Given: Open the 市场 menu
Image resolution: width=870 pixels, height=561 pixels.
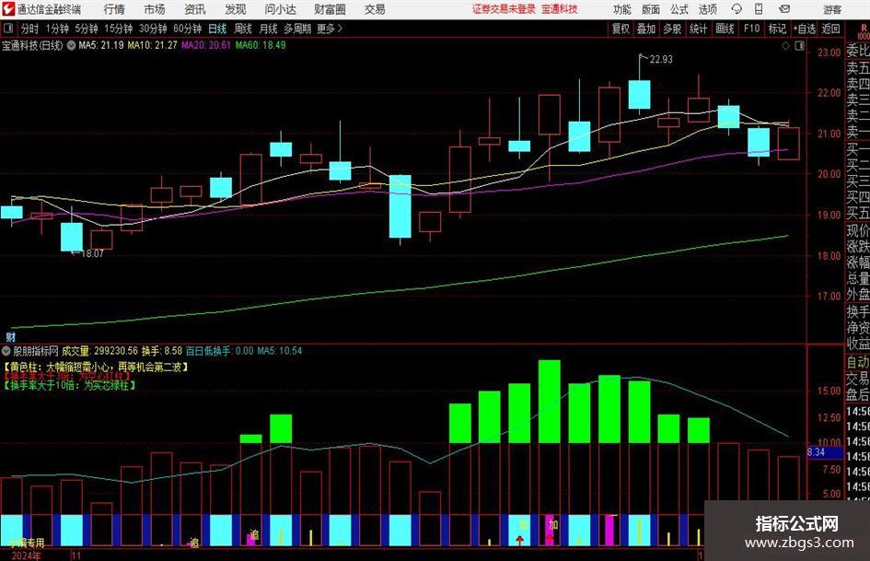Looking at the screenshot, I should 155,9.
